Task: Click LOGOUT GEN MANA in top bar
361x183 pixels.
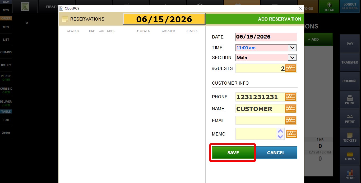Action: tap(350, 7)
